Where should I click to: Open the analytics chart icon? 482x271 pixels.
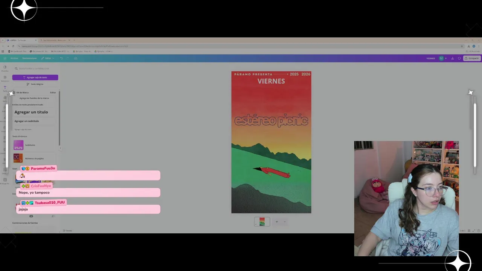tap(453, 58)
